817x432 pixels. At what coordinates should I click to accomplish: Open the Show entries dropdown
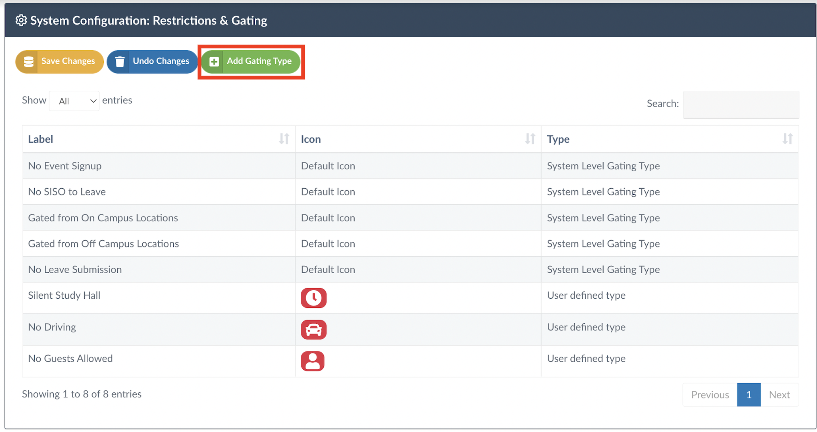coord(74,101)
